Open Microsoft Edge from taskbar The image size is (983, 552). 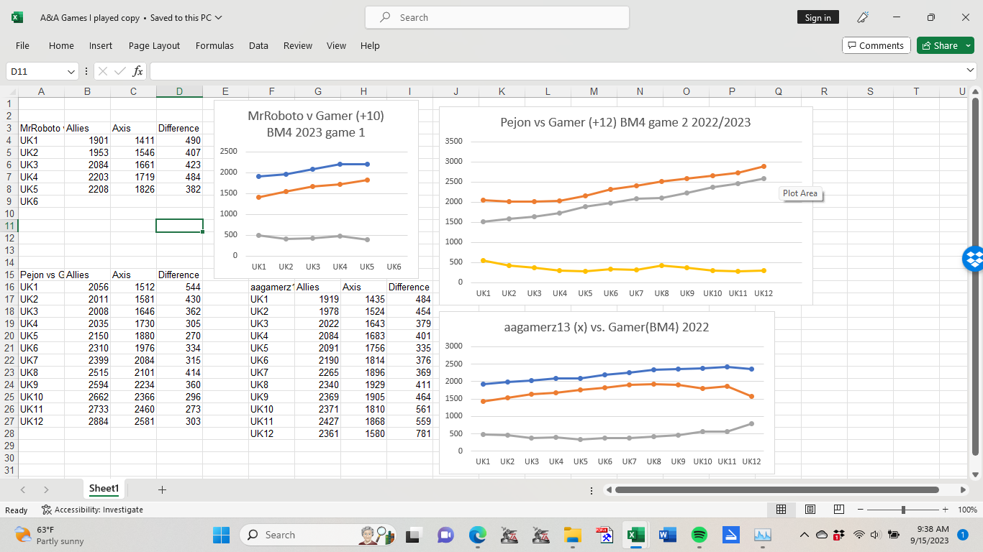478,535
